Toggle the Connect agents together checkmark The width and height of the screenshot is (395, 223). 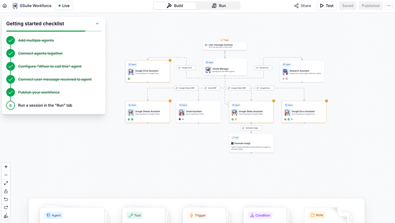click(10, 53)
